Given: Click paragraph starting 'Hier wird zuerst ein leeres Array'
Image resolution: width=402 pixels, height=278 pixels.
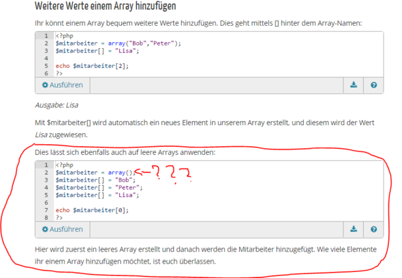Looking at the screenshot, I should (x=206, y=256).
